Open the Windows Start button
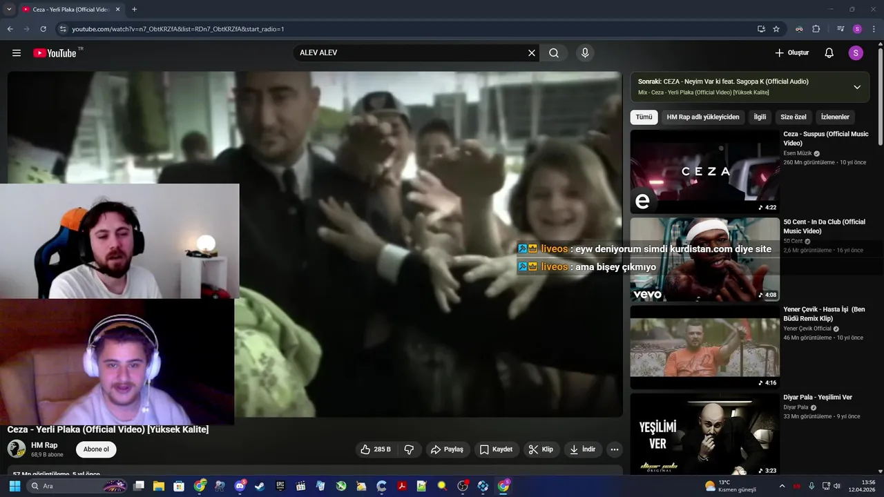The image size is (884, 497). coord(15,486)
